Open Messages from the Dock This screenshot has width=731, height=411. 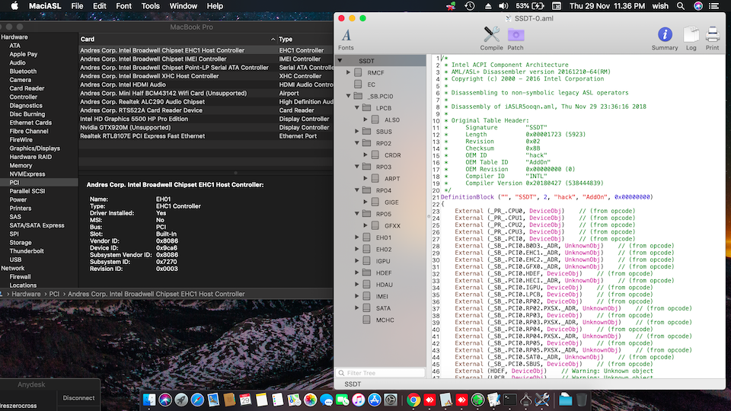[x=327, y=400]
